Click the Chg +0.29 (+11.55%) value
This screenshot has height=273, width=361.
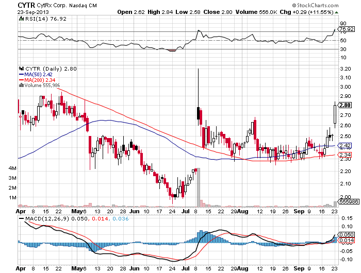306,12
